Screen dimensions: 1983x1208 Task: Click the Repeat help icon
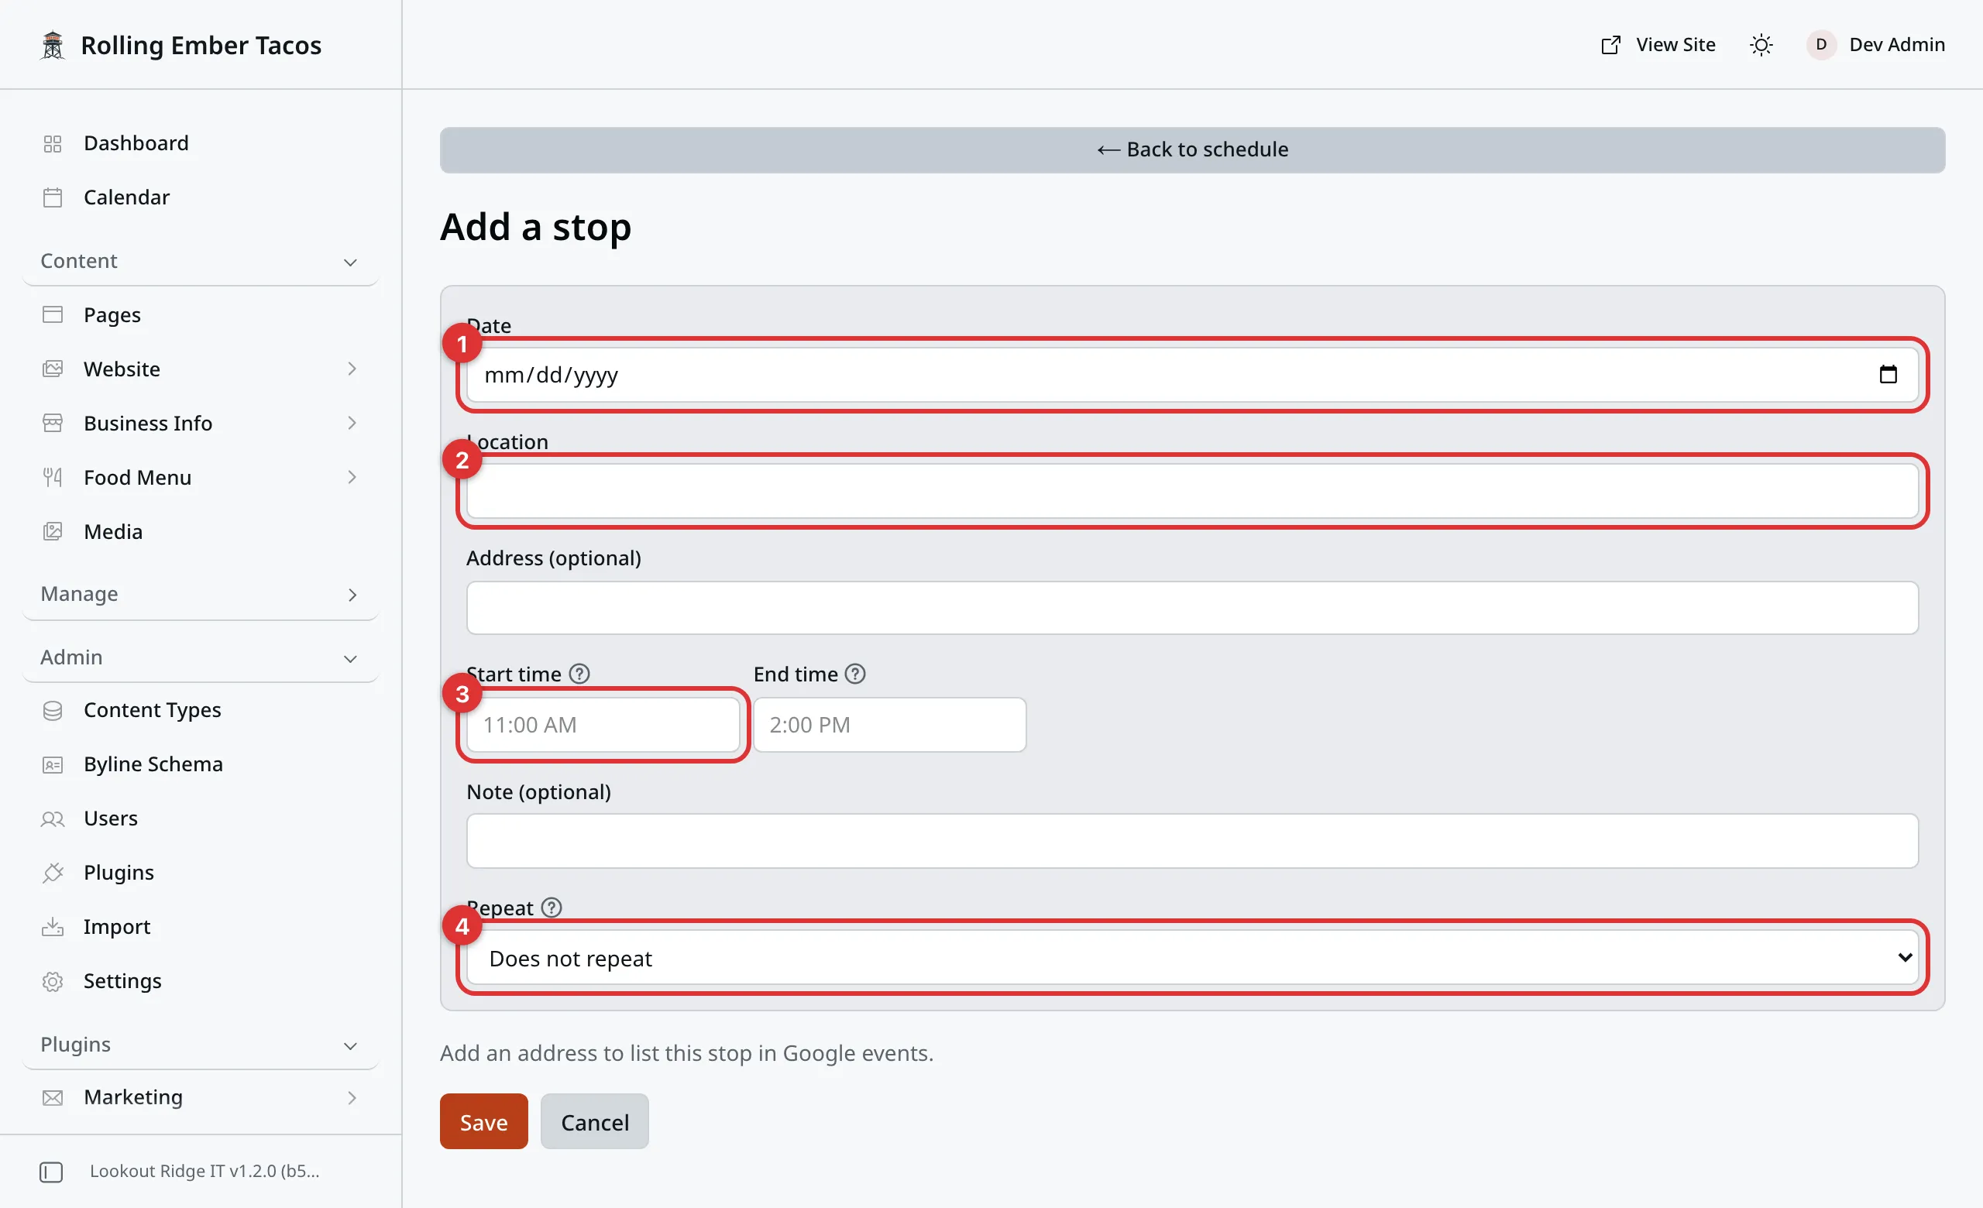552,908
